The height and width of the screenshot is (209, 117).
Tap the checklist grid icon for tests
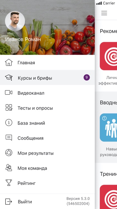point(9,108)
